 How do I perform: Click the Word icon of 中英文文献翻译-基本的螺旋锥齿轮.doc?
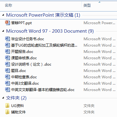point(8,89)
